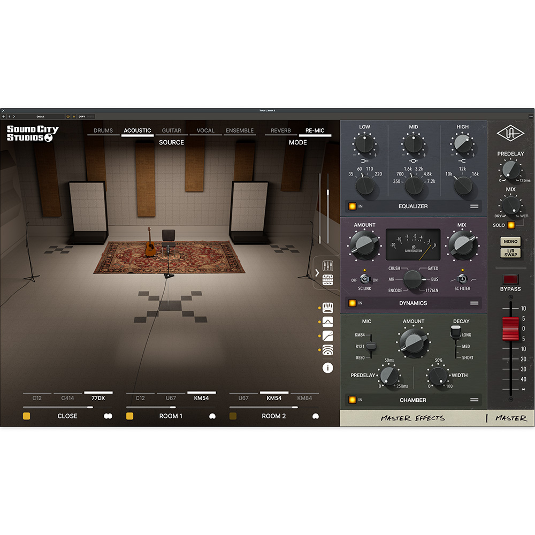Open the channel mixer panel icon
535x535 pixels.
[327, 265]
